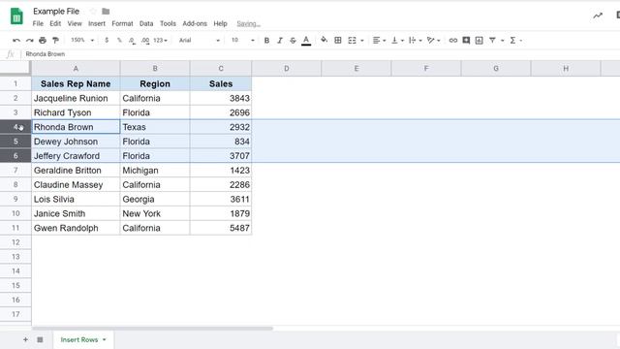
Task: Click the Redo arrow in toolbar
Action: [x=30, y=41]
